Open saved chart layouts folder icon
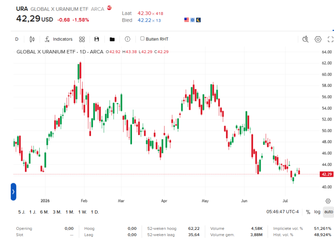The image size is (334, 242). click(112, 39)
